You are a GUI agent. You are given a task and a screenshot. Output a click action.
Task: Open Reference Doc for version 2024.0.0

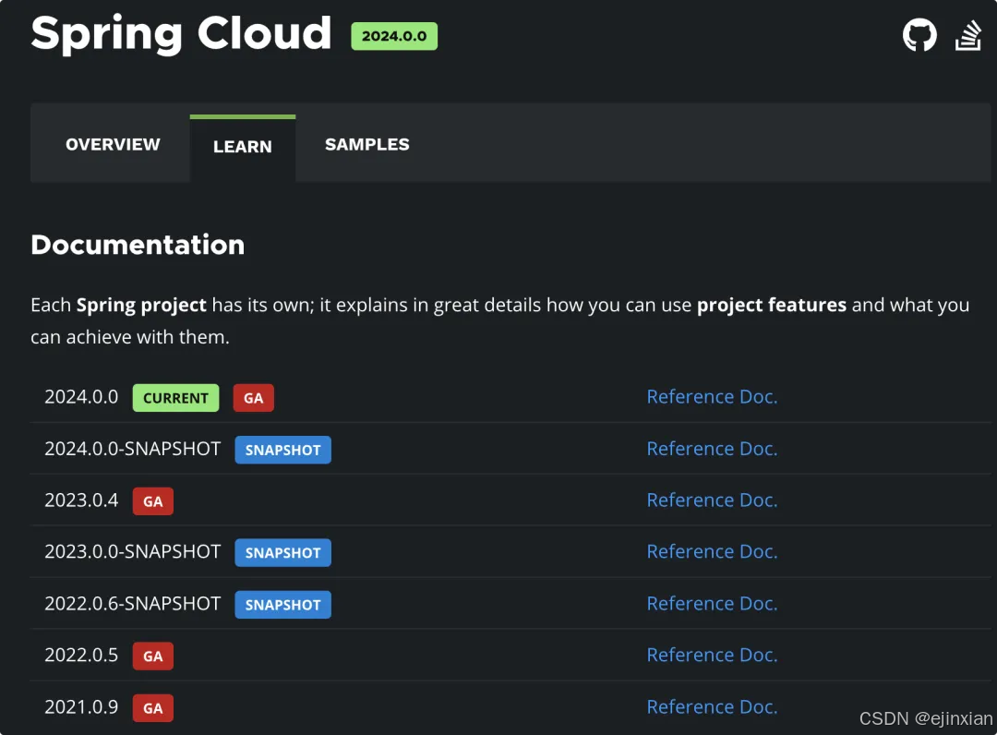(712, 396)
